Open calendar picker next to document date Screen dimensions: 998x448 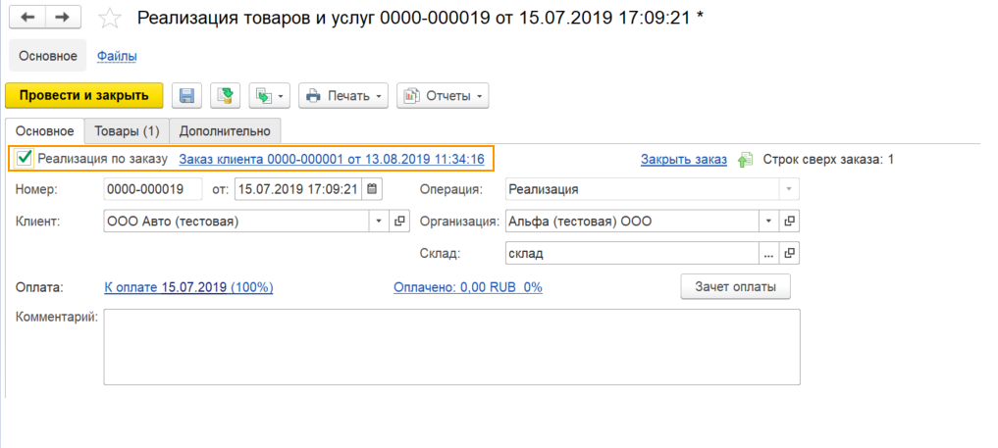[373, 189]
